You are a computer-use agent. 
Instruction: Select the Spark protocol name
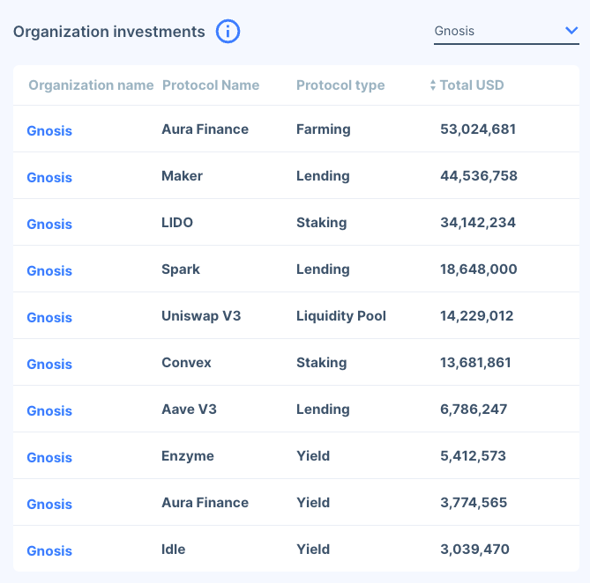point(181,269)
